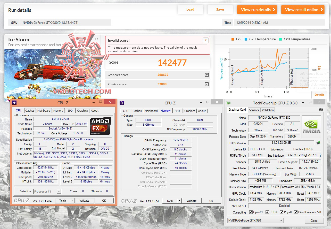
Task: Click the GPU name field in Run details
Action: [x=66, y=22]
